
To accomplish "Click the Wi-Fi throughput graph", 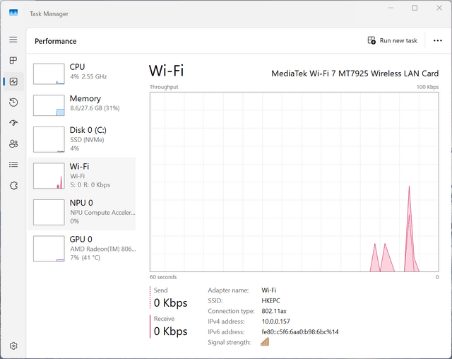I will (295, 182).
